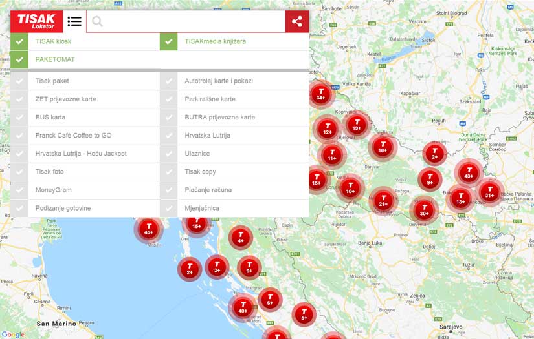534x339 pixels.
Task: Uncheck the TISAK kiosk filter
Action: [19, 41]
